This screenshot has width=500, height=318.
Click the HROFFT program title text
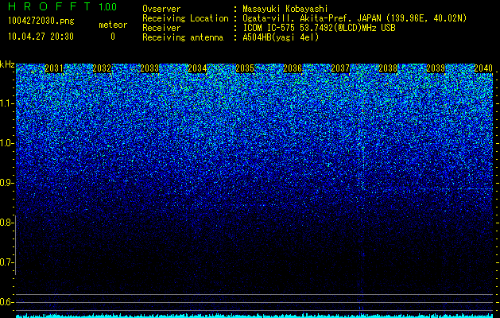tap(49, 6)
